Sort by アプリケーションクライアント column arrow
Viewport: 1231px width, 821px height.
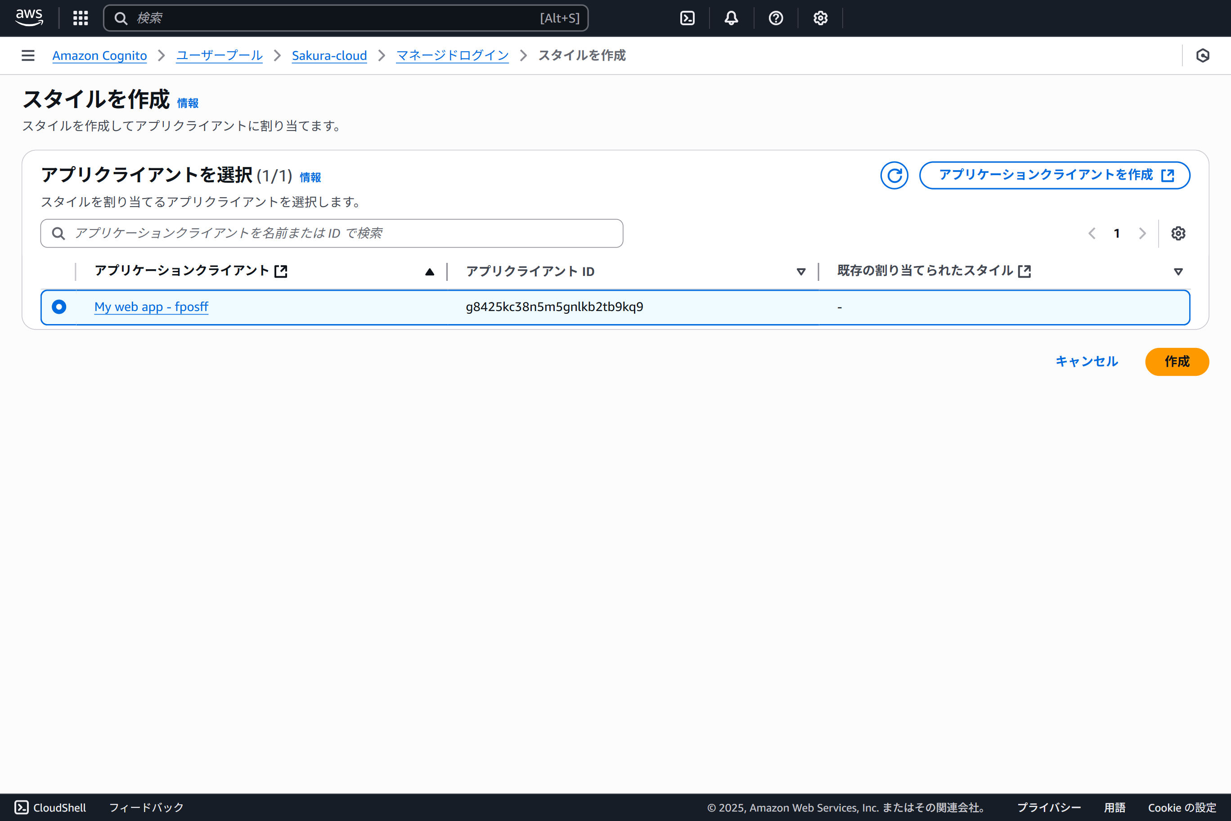click(x=430, y=271)
